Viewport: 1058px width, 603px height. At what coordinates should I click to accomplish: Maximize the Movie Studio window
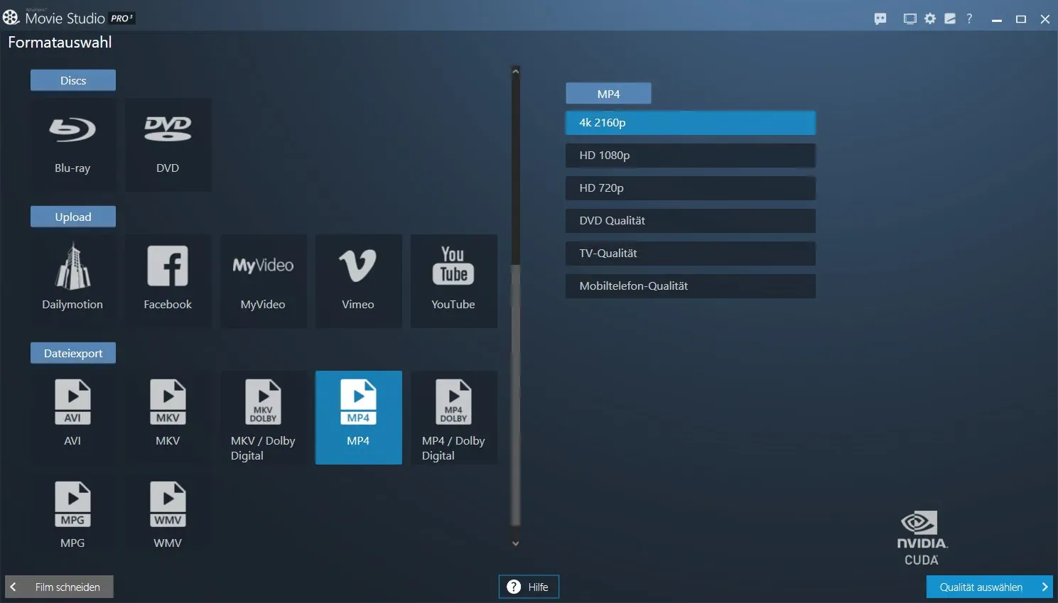[x=1021, y=19]
